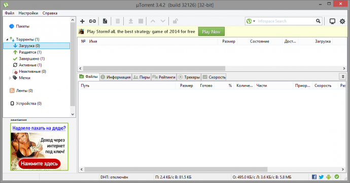350x183 pixels.
Task: Collapse the Торренты tree node
Action: (x=7, y=39)
